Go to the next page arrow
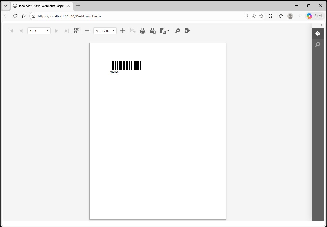This screenshot has height=227, width=327. pos(56,31)
